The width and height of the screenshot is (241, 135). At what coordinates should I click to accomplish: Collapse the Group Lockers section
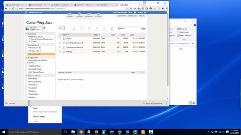(x=27, y=58)
